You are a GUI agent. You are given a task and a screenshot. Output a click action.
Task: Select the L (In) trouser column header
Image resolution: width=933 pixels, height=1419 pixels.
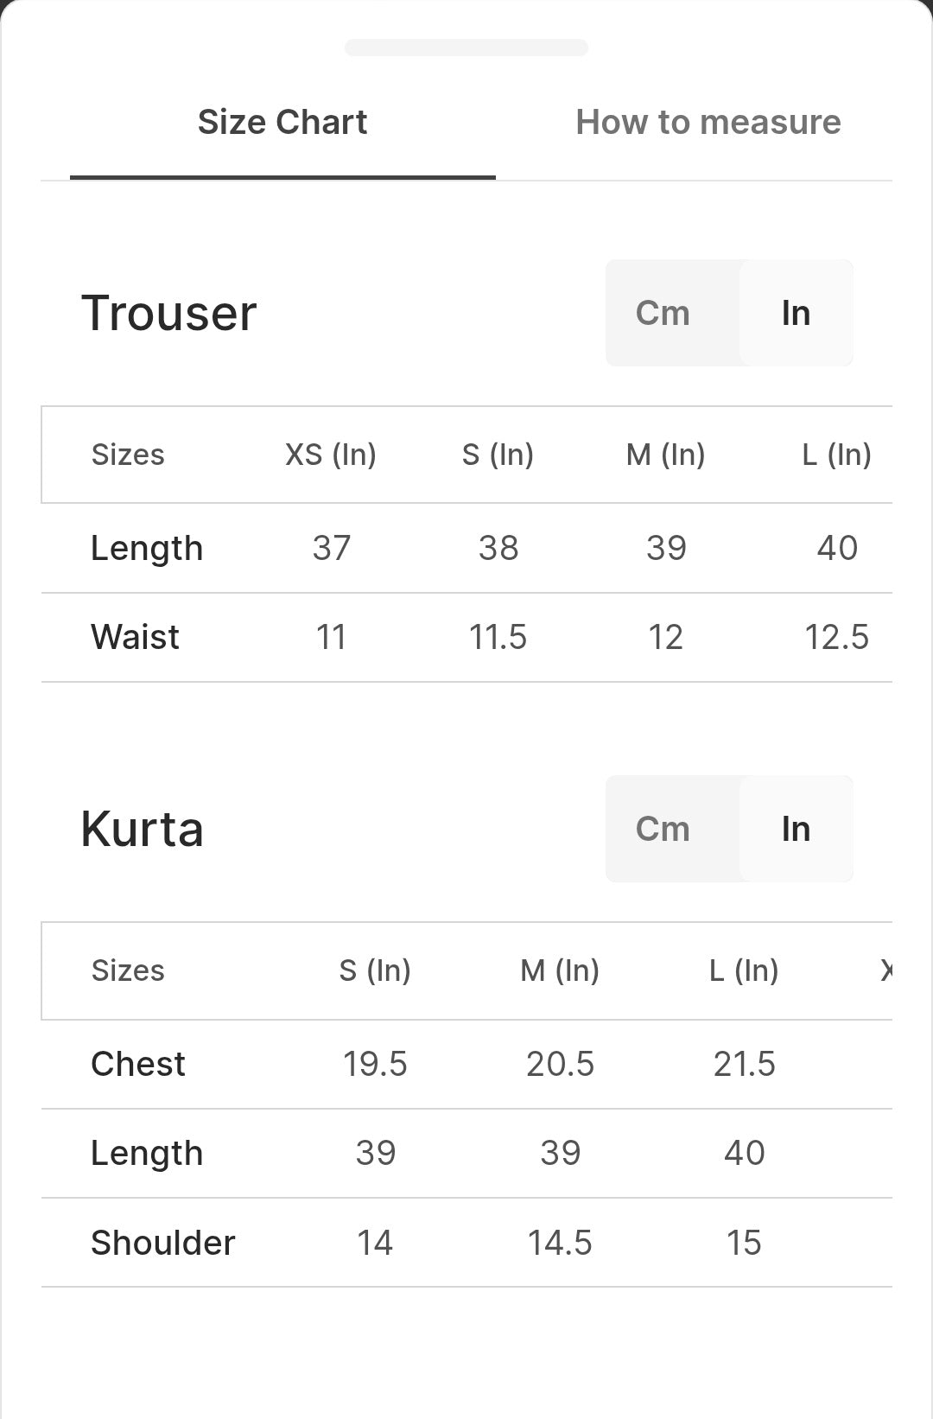(836, 455)
